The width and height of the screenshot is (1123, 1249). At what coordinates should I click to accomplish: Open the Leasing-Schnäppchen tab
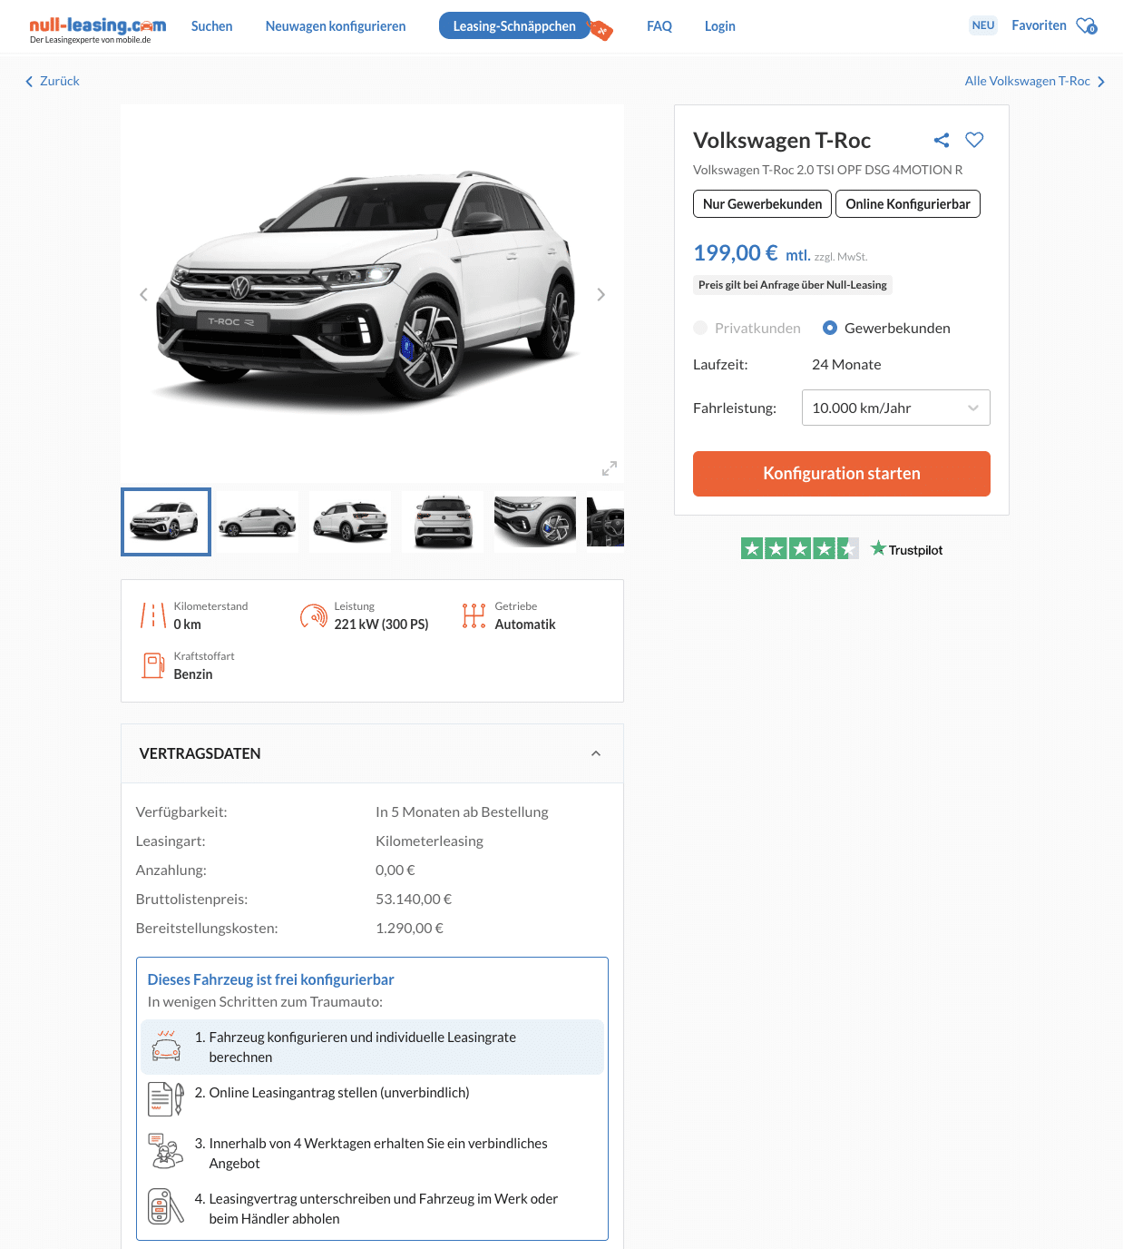(x=514, y=26)
